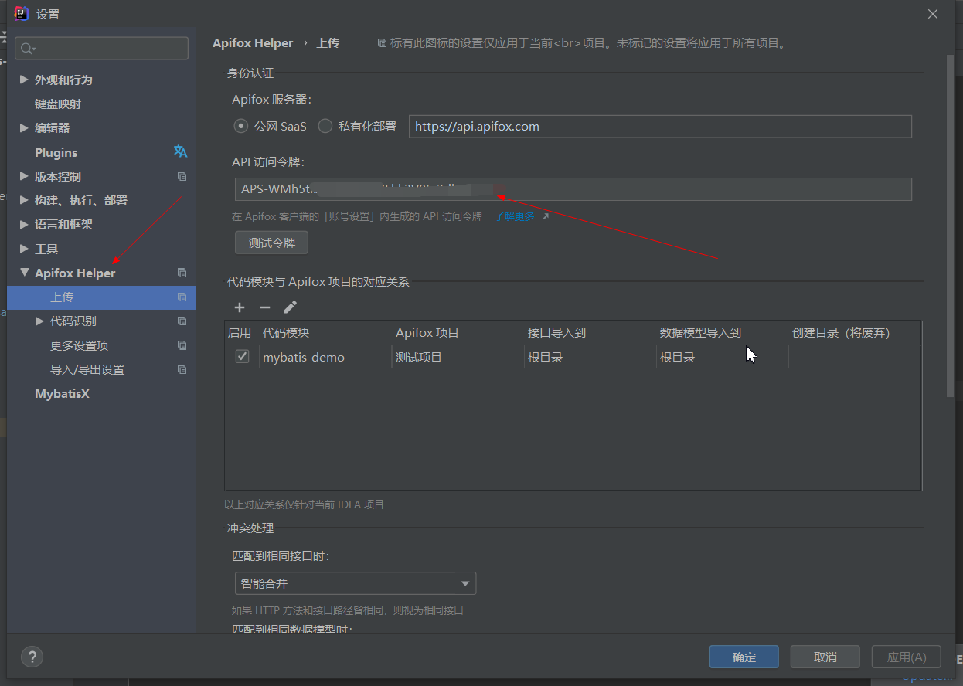
Task: Expand the 工具 section
Action: pyautogui.click(x=24, y=249)
